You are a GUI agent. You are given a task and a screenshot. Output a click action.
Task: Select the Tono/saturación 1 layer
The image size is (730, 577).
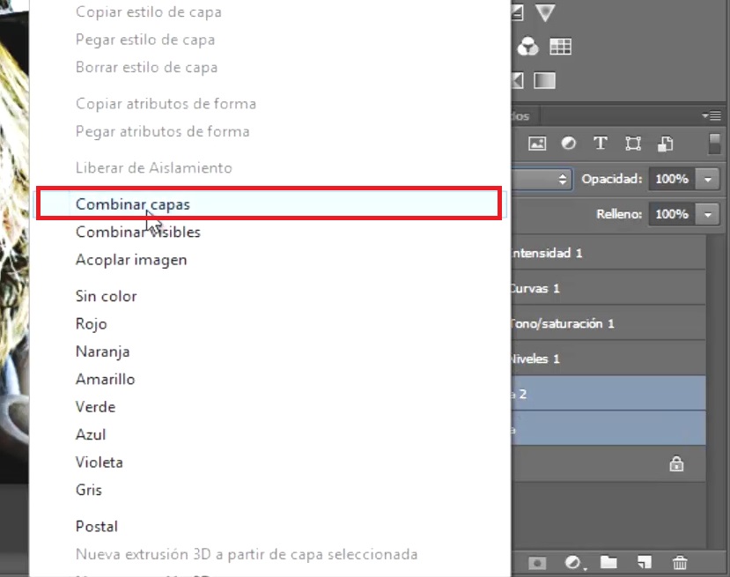click(608, 323)
